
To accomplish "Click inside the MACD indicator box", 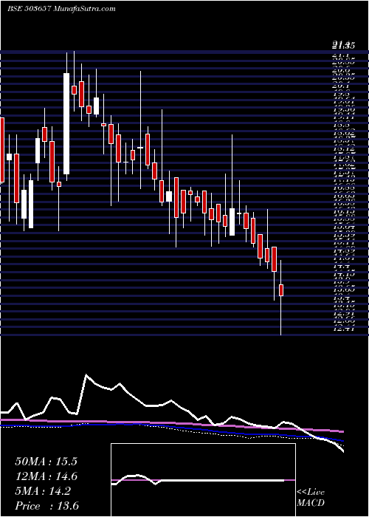I will coord(203,480).
